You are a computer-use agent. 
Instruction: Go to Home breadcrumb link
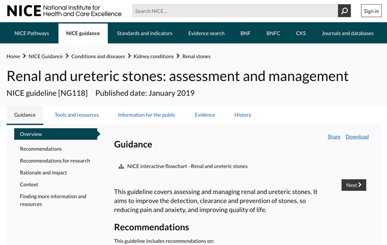pyautogui.click(x=13, y=56)
